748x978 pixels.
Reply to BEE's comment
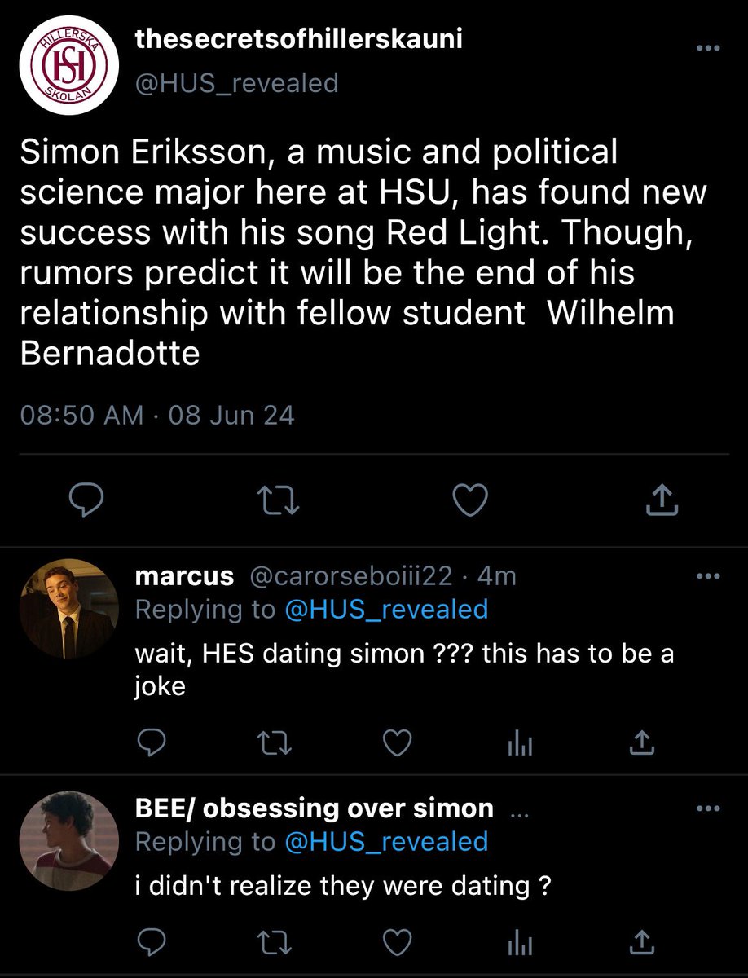(152, 943)
